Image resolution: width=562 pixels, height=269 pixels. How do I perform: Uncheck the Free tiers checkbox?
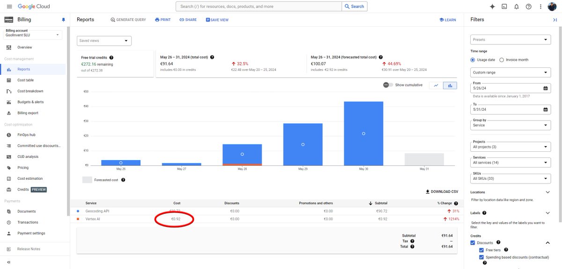click(481, 250)
